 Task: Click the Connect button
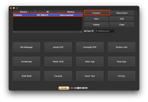pyautogui.click(x=96, y=13)
